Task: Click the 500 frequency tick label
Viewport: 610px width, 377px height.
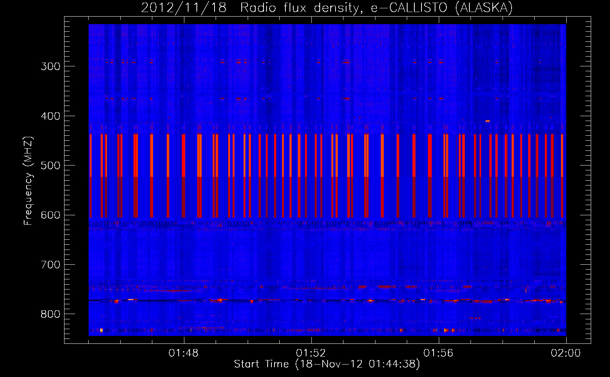Action: 51,166
